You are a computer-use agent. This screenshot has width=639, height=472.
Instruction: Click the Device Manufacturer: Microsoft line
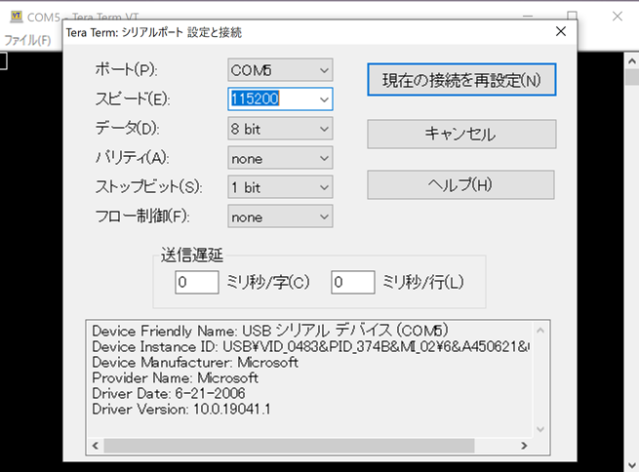click(x=195, y=362)
